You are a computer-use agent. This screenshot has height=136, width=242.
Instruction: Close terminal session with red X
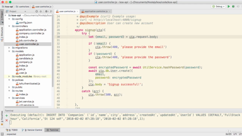click(x=6, y=120)
